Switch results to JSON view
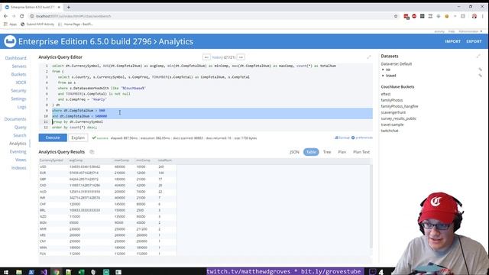The image size is (489, 275). coord(294,152)
